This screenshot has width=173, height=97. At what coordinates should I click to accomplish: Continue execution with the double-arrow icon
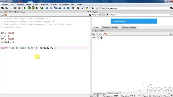tap(64, 8)
